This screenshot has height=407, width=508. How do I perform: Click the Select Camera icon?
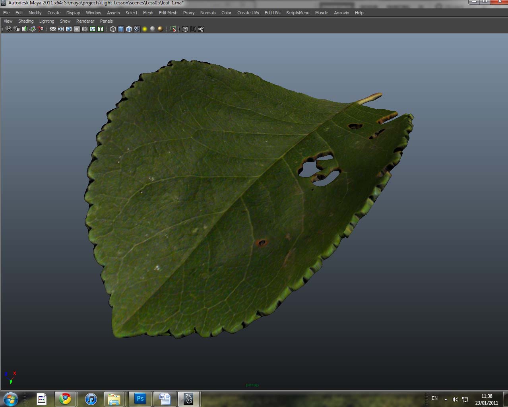[8, 29]
